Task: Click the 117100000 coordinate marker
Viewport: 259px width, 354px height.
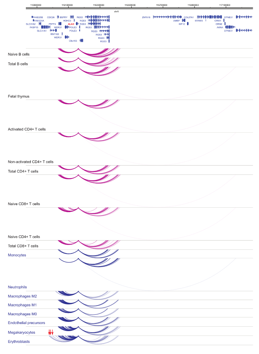Action: tap(225, 5)
